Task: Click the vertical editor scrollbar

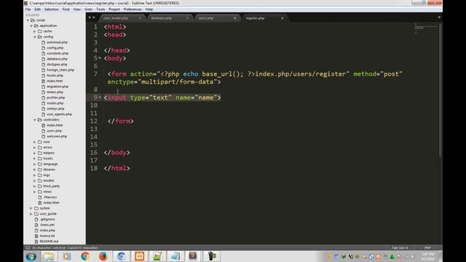Action: [x=440, y=90]
